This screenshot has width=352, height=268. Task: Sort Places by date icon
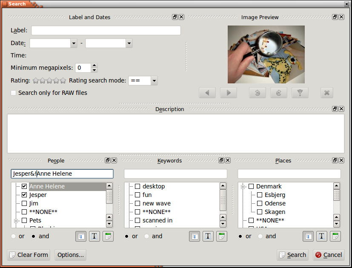(x=335, y=237)
